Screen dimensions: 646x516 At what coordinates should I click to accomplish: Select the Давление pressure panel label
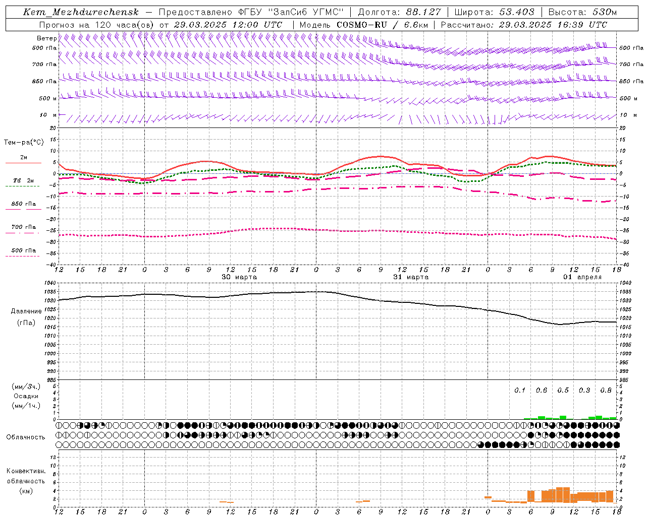[x=26, y=311]
